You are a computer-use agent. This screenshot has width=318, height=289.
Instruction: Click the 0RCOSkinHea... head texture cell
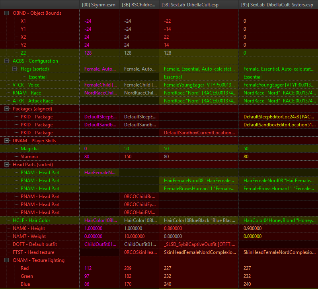(140, 252)
